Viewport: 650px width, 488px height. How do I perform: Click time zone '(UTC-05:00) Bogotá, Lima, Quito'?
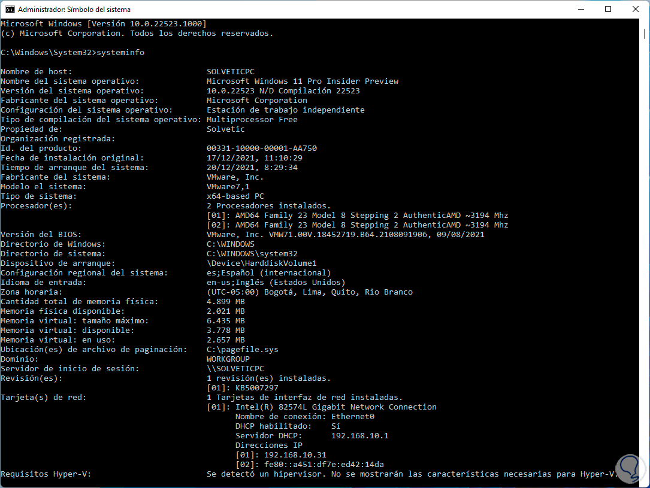point(310,292)
